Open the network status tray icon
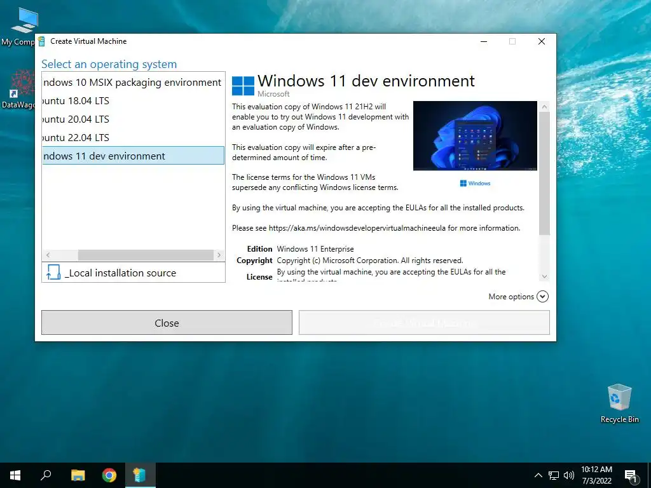 (x=554, y=475)
